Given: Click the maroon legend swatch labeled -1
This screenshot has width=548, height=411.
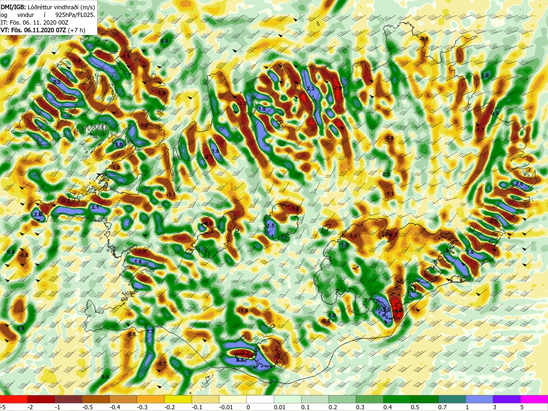Looking at the screenshot, I should pyautogui.click(x=68, y=399).
